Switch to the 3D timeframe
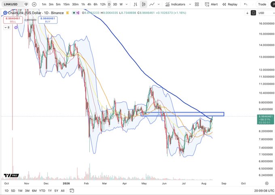This screenshot has height=195, width=275. [115, 4]
